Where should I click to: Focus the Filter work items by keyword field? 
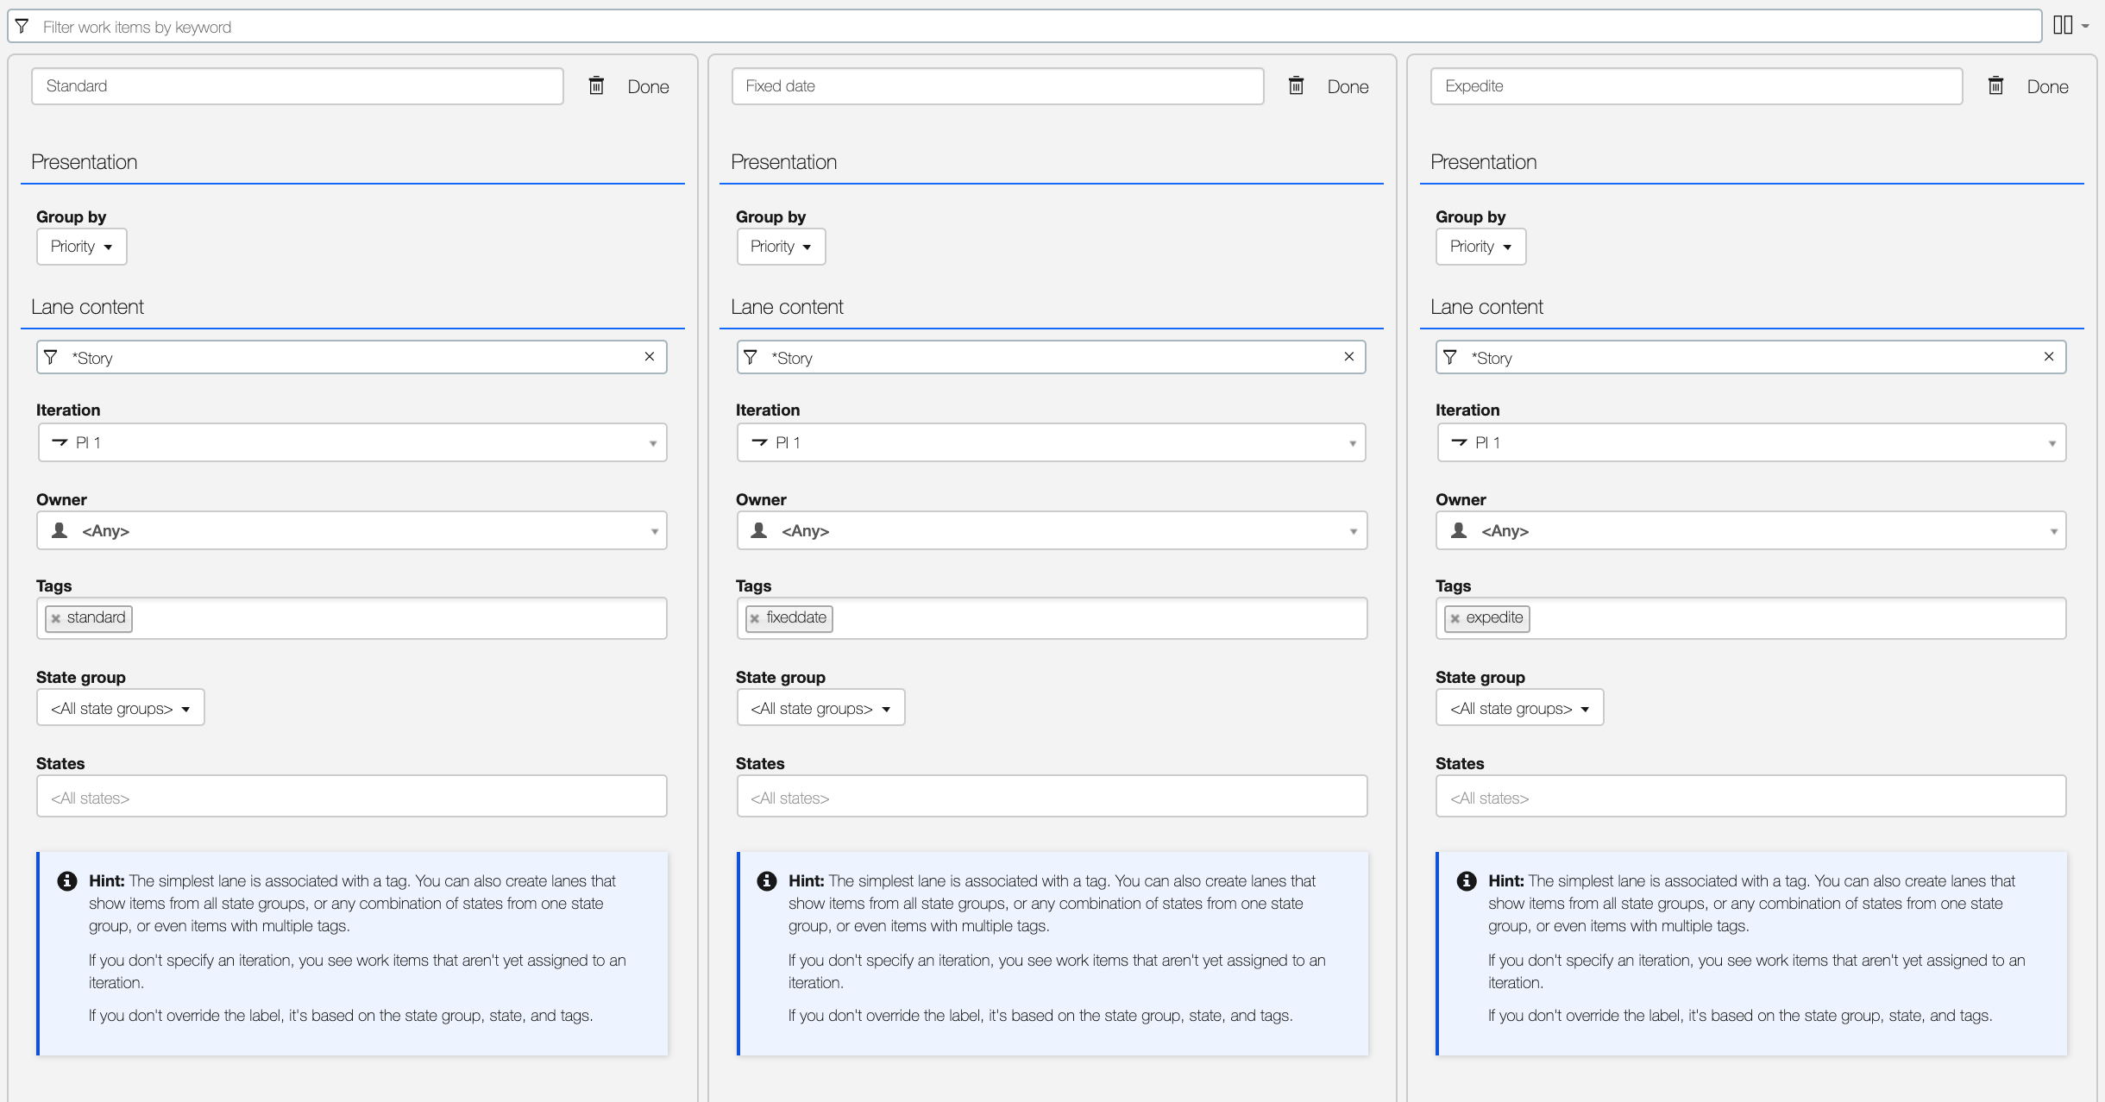pyautogui.click(x=1027, y=27)
